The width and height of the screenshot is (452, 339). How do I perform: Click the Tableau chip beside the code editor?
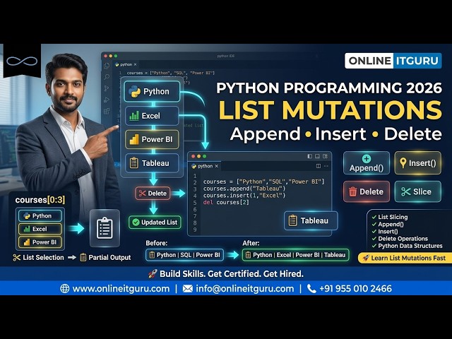[x=311, y=220]
